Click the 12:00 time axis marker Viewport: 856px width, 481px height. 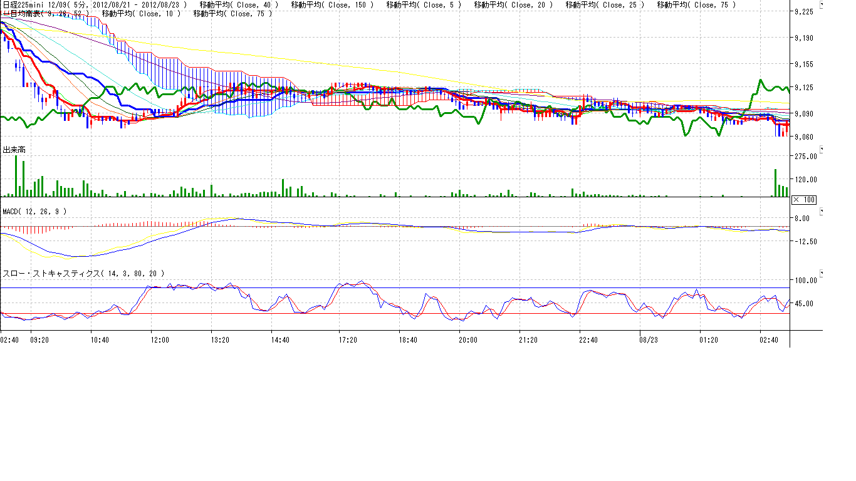(160, 340)
